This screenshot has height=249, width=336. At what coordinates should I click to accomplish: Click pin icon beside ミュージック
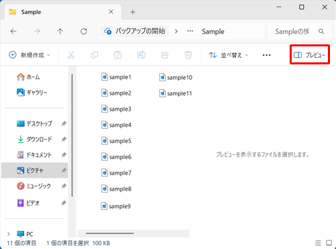click(64, 186)
